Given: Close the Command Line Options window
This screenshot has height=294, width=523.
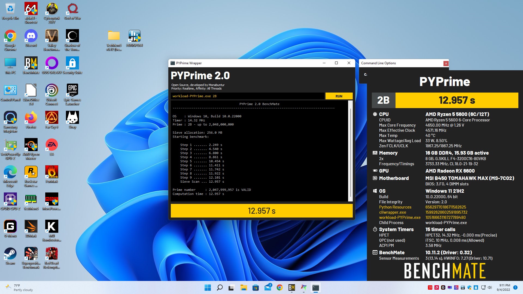Looking at the screenshot, I should click(446, 63).
